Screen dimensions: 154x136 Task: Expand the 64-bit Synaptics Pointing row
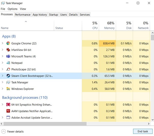tap(3, 105)
